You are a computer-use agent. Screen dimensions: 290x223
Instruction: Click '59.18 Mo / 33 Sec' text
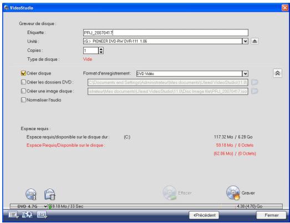coord(67,206)
